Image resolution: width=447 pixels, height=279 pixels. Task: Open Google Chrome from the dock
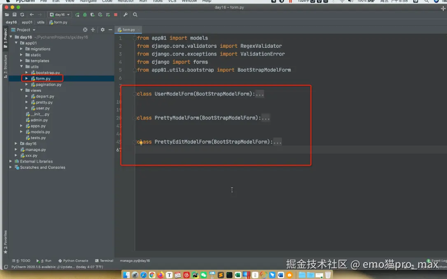pos(152,275)
